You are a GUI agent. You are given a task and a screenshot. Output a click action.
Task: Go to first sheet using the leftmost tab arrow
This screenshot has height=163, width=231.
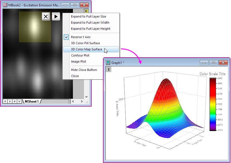[x=5, y=102]
